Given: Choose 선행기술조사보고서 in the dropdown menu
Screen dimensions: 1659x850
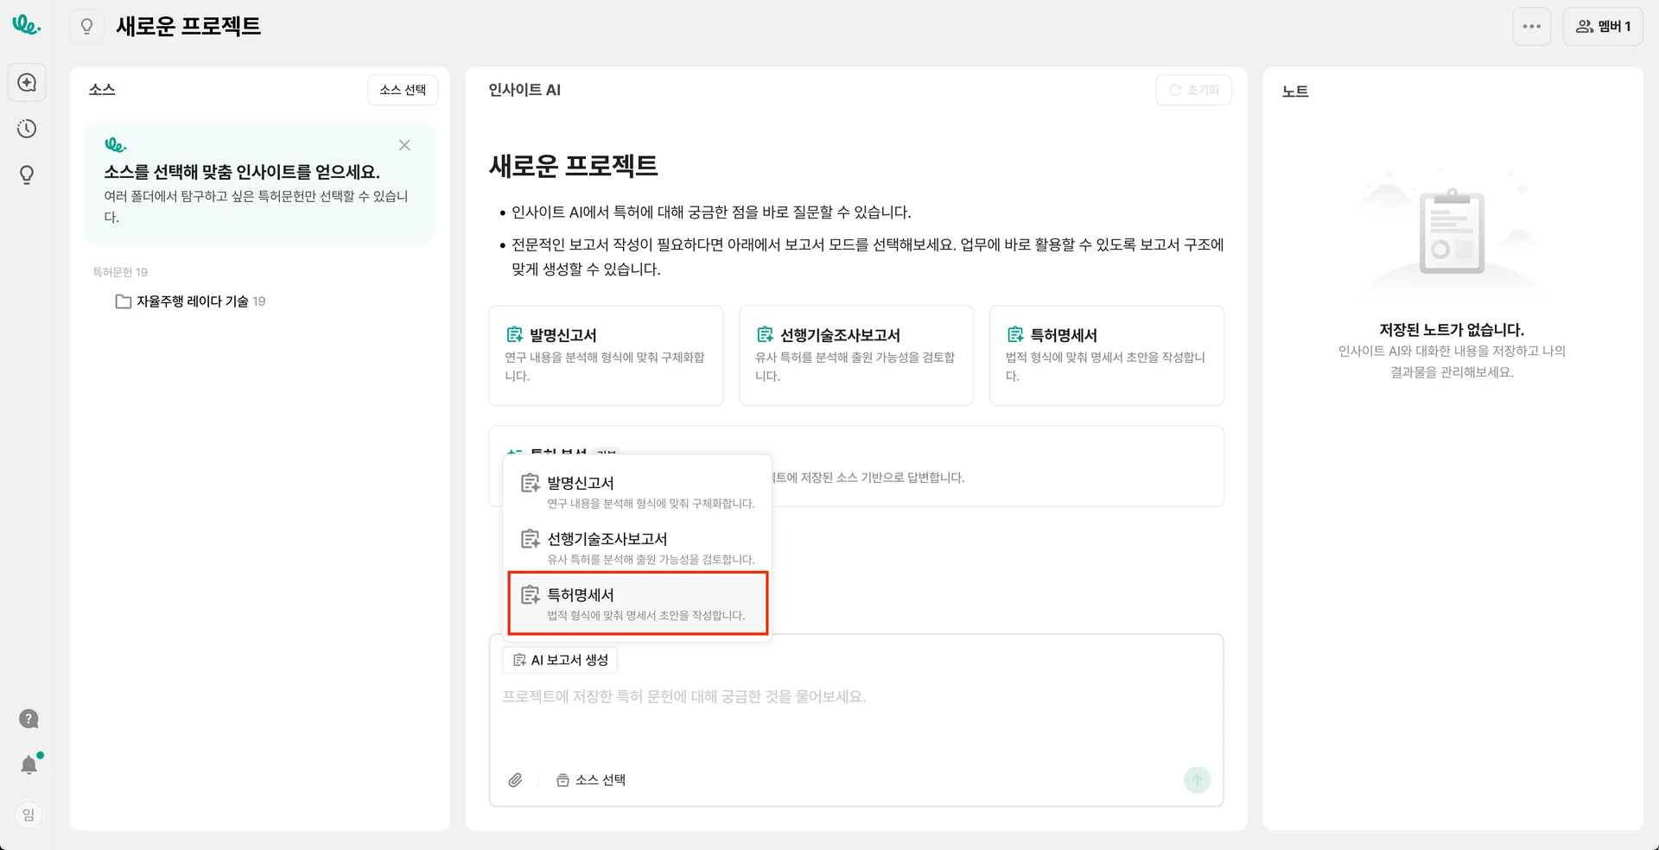Looking at the screenshot, I should [638, 548].
